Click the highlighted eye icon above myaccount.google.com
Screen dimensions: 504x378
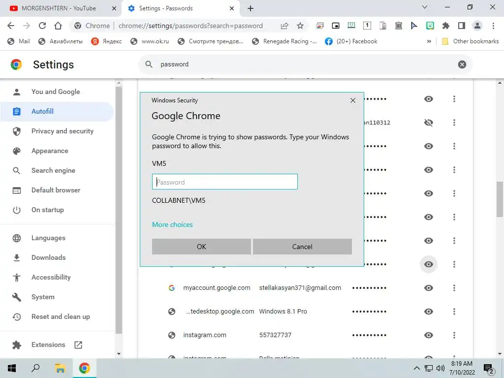pyautogui.click(x=429, y=264)
